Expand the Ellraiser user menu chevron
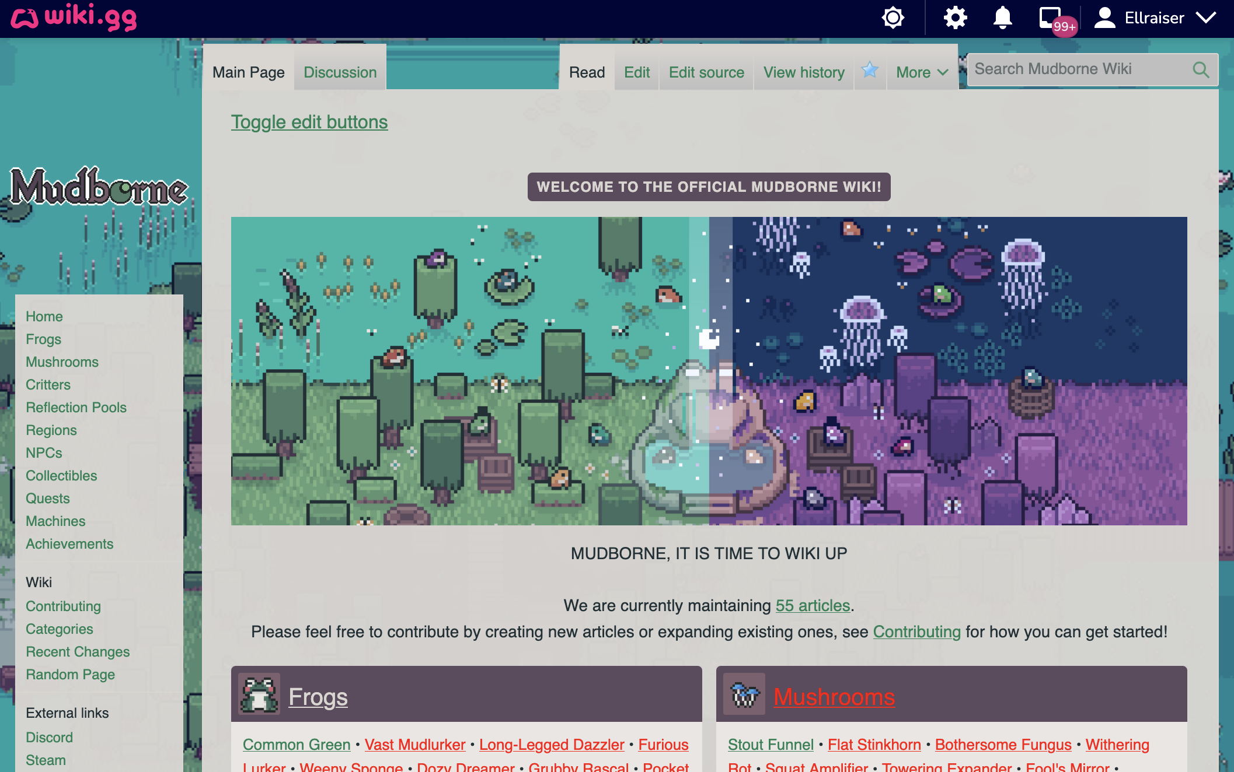 tap(1205, 17)
